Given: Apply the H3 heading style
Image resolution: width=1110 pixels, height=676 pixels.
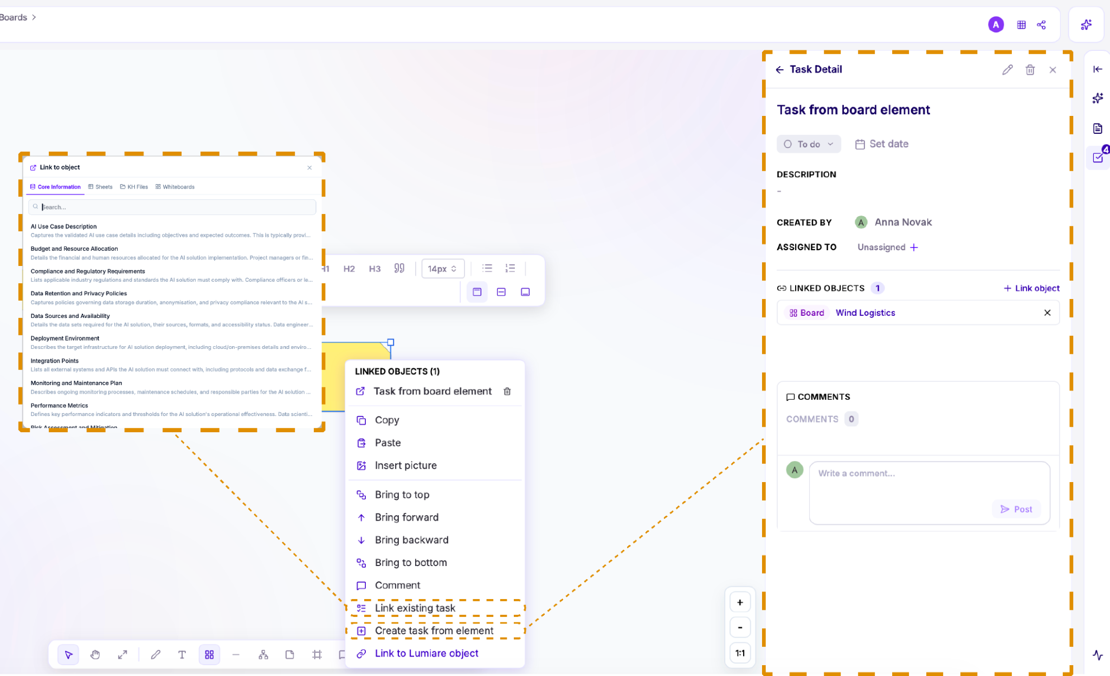Looking at the screenshot, I should 375,269.
